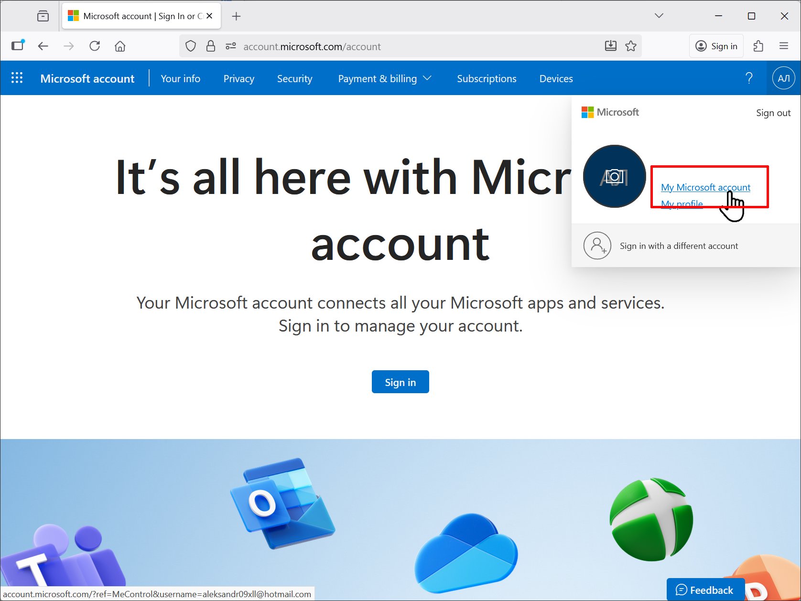Open the extensions puzzle icon
801x601 pixels.
click(x=758, y=46)
